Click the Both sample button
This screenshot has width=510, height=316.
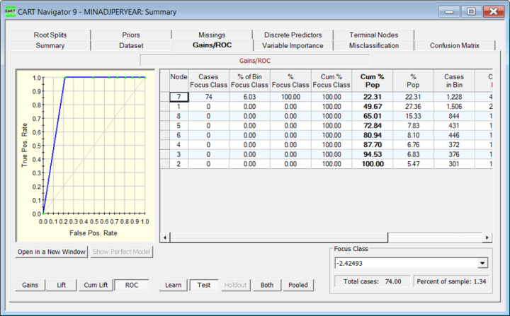pos(267,285)
